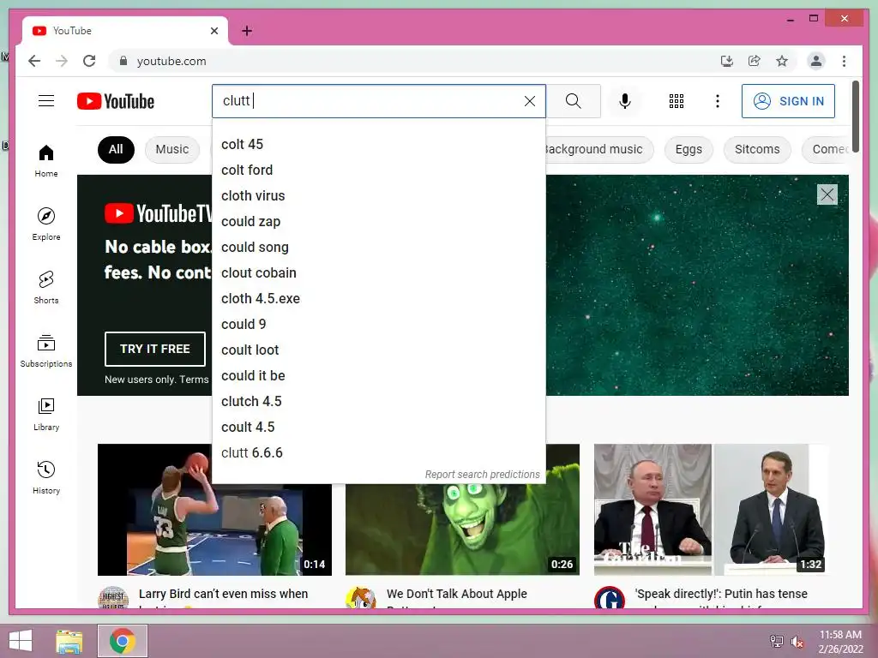Open the Larry Bird video thumbnail
Screen dimensions: 878x658
coord(214,510)
